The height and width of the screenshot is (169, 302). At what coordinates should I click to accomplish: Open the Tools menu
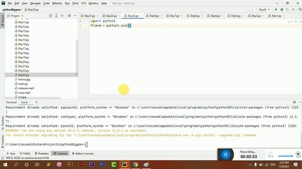click(x=75, y=3)
